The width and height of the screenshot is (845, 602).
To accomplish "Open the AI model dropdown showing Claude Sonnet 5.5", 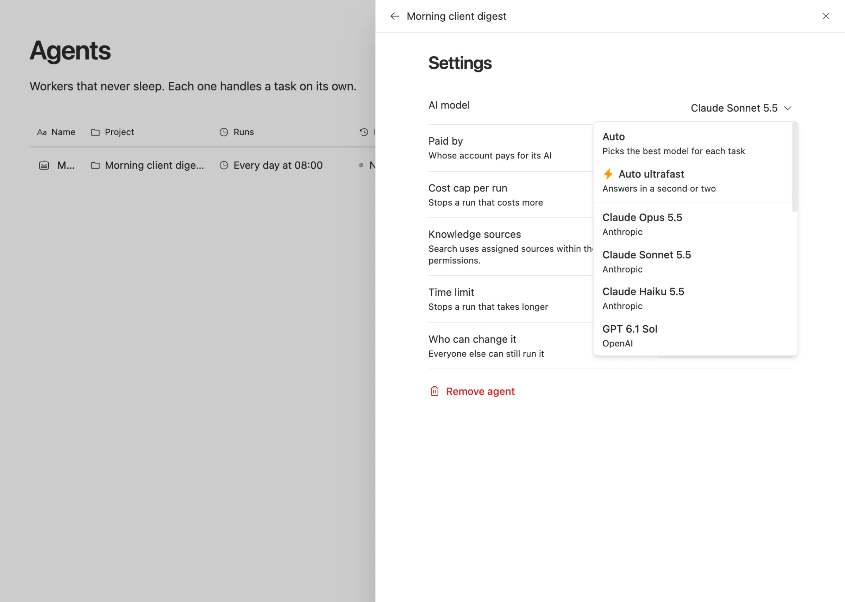I will pos(741,108).
